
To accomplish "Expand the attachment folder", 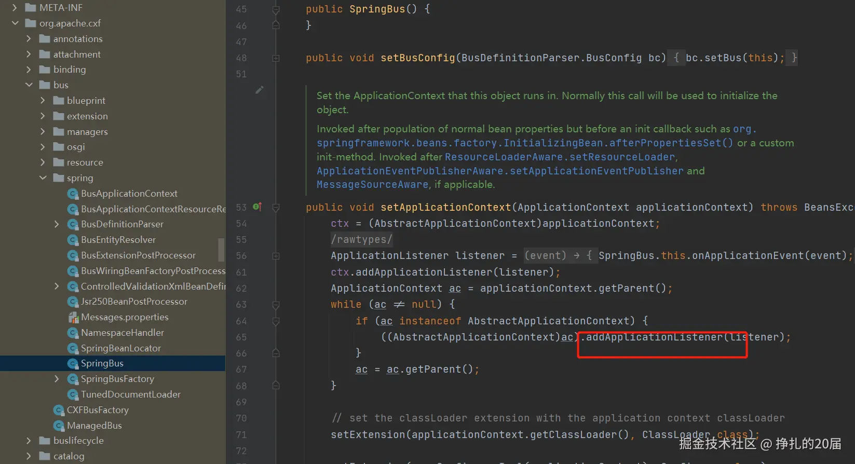I will coord(29,54).
